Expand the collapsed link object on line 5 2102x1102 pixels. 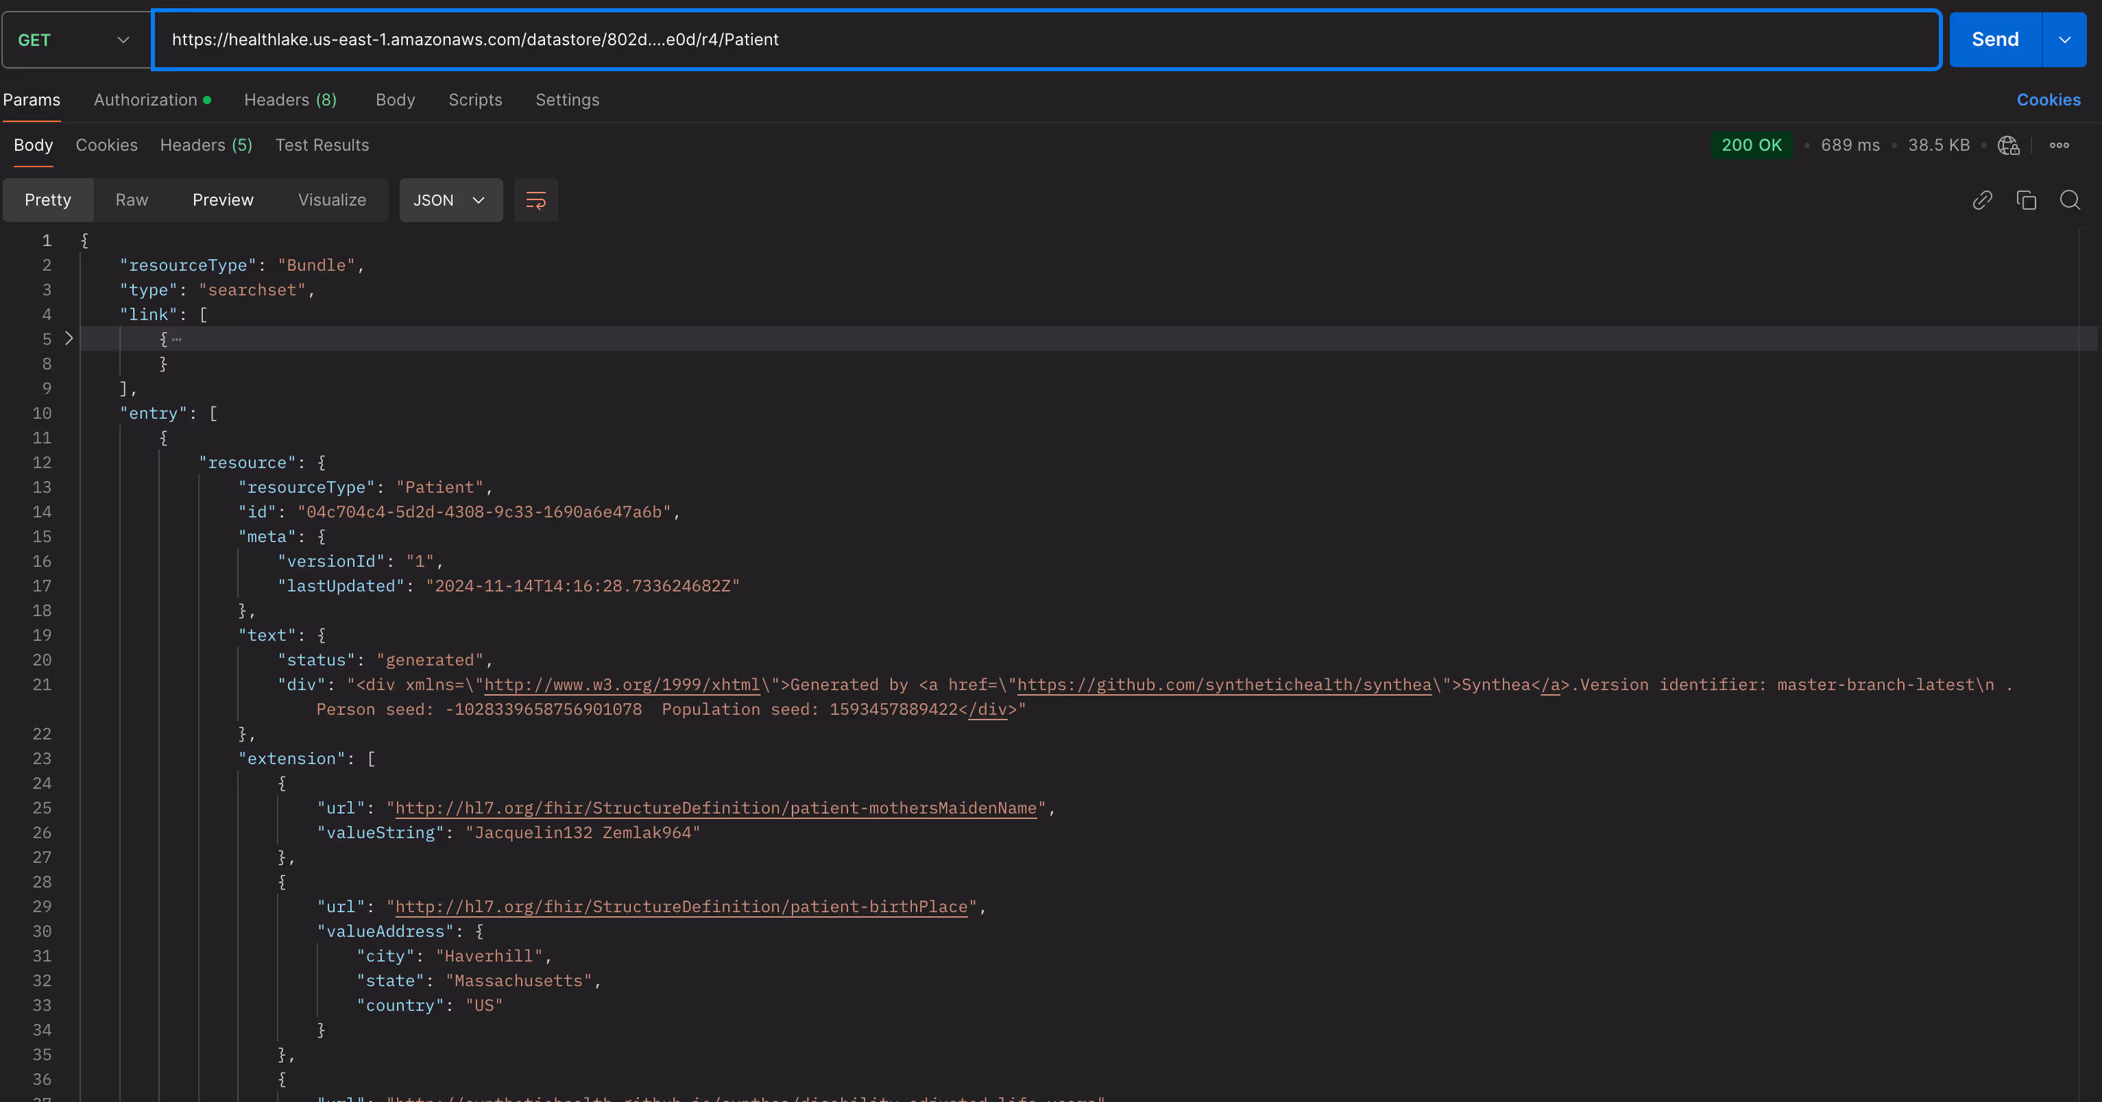pos(69,339)
